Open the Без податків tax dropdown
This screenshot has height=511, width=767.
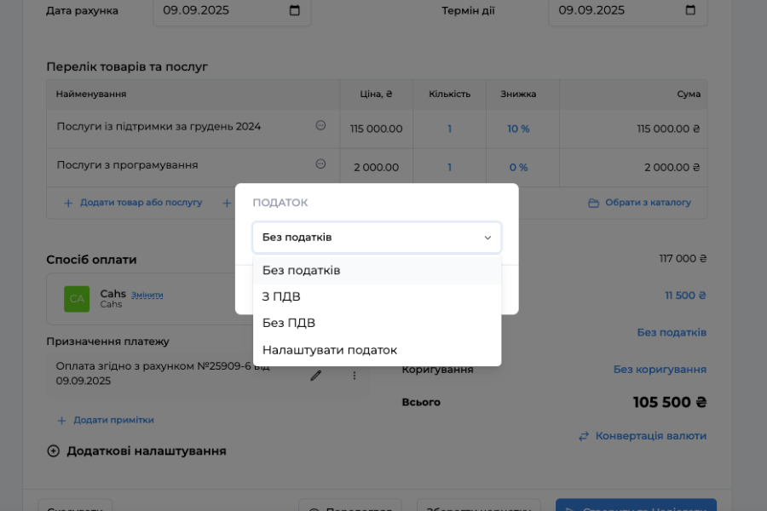[376, 237]
